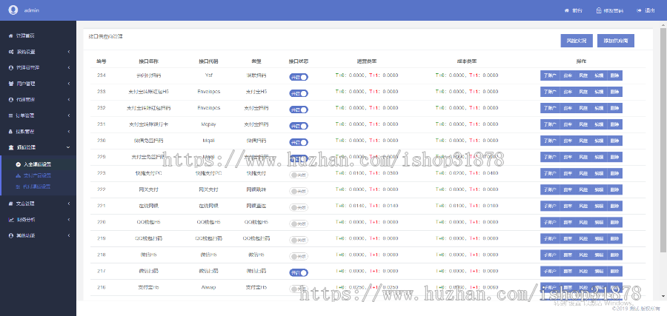Switch off the status toggle for row 217
The width and height of the screenshot is (667, 316).
coord(299,272)
